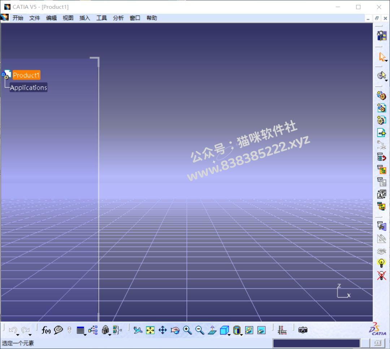This screenshot has height=349, width=390.
Task: Click the Zoom In magnifier
Action: click(x=187, y=330)
